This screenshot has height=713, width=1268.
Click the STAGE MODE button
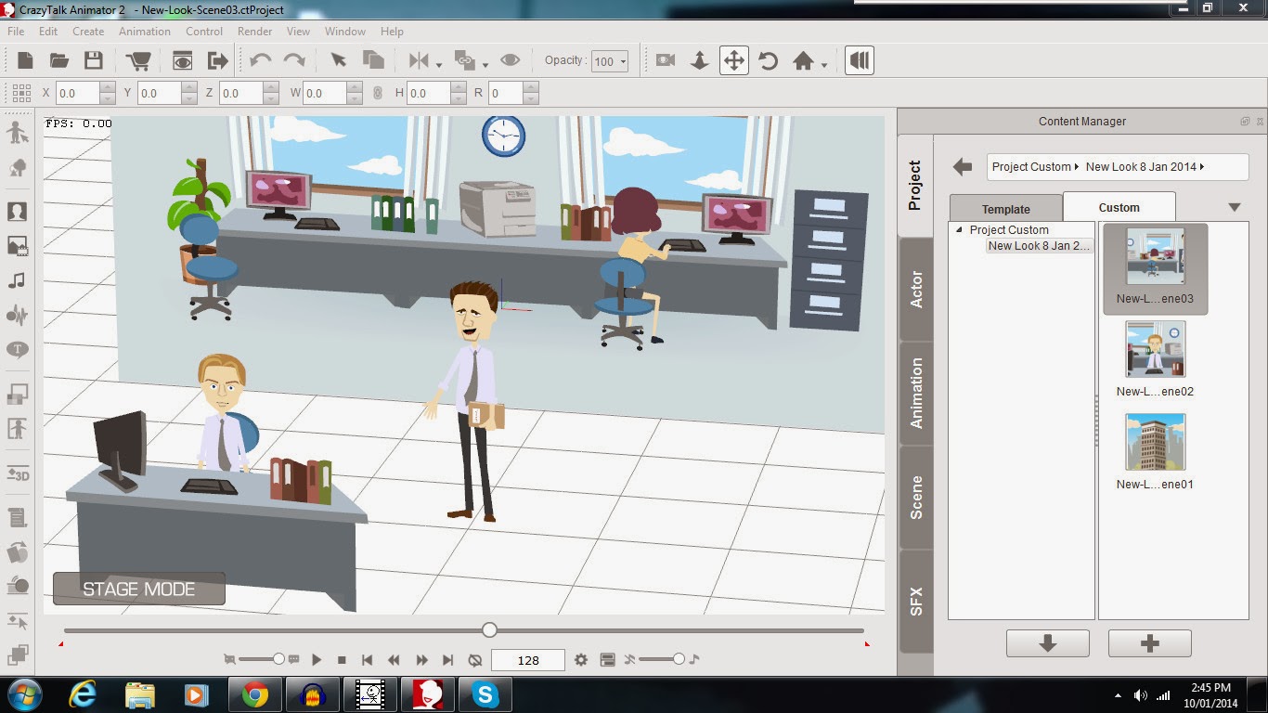(139, 589)
